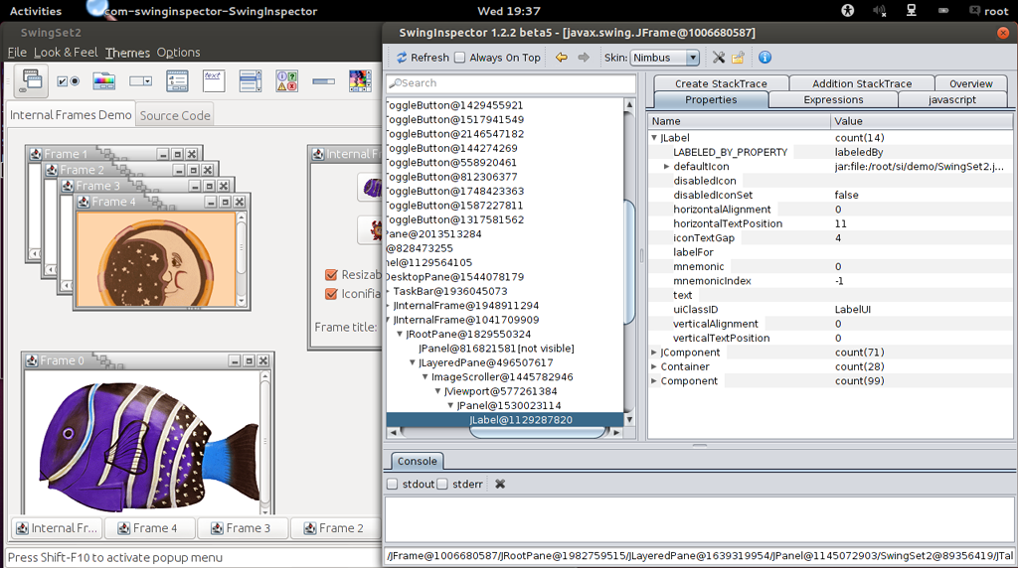Open the progress bar demo icon
Screen dimensions: 1018x568
323,80
